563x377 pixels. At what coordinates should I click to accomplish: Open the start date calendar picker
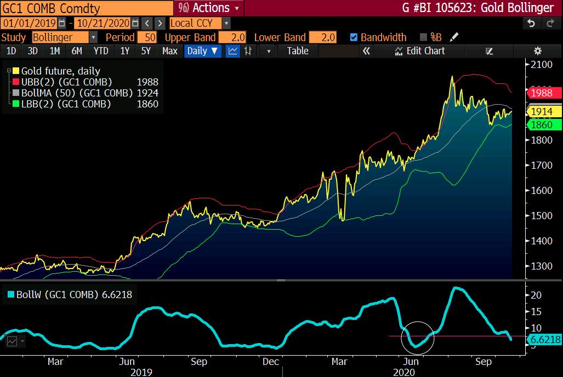tap(62, 24)
